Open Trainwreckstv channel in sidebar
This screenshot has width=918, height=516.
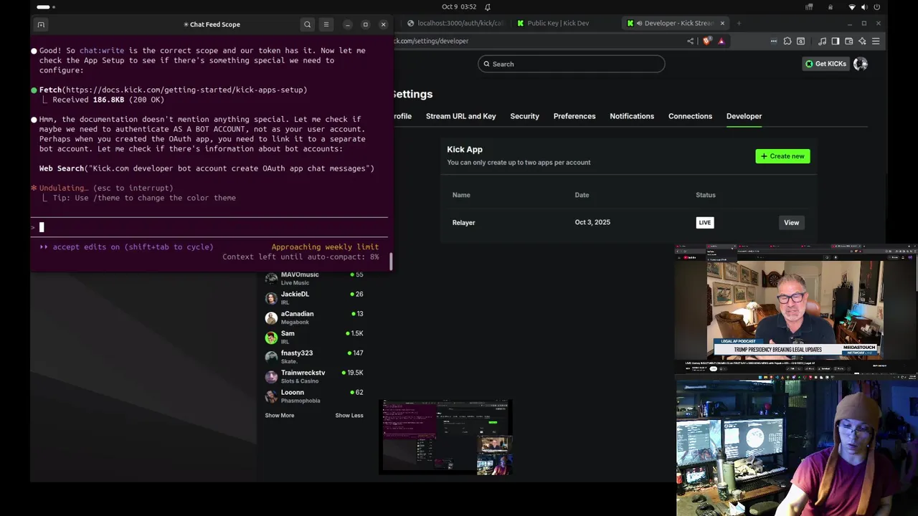(x=314, y=376)
